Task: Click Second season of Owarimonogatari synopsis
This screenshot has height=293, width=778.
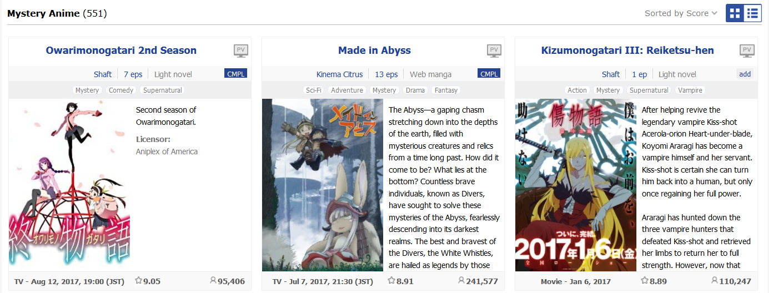Action: click(x=166, y=116)
